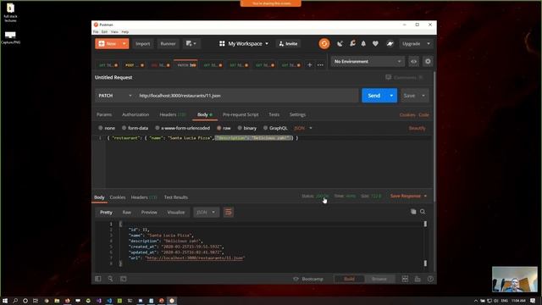Open the Save Response dropdown
The image size is (542, 305).
tap(408, 196)
